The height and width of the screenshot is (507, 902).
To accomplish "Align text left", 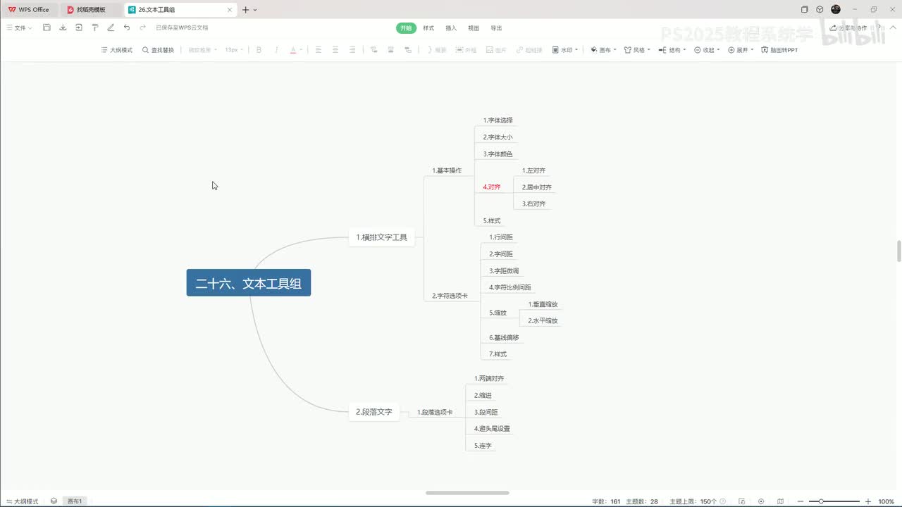I will pyautogui.click(x=319, y=50).
